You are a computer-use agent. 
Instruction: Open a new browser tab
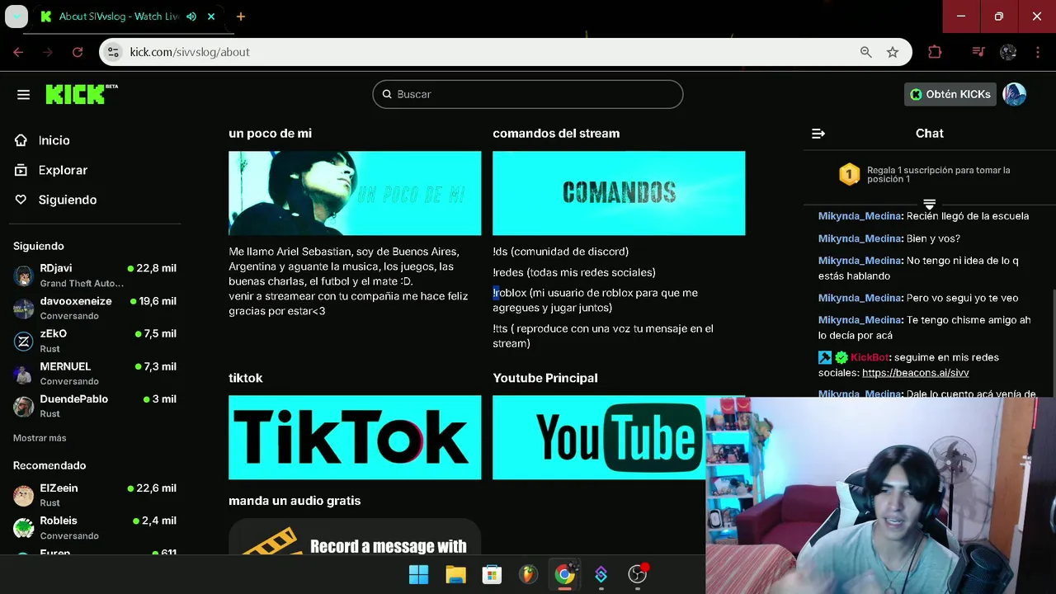pos(240,16)
